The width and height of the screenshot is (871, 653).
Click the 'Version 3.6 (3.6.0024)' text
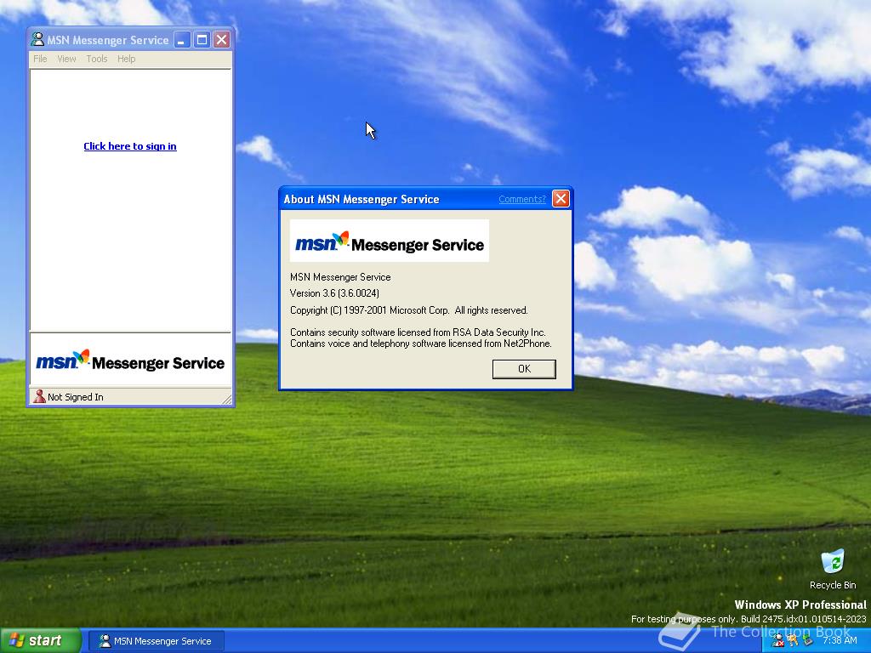click(x=334, y=293)
